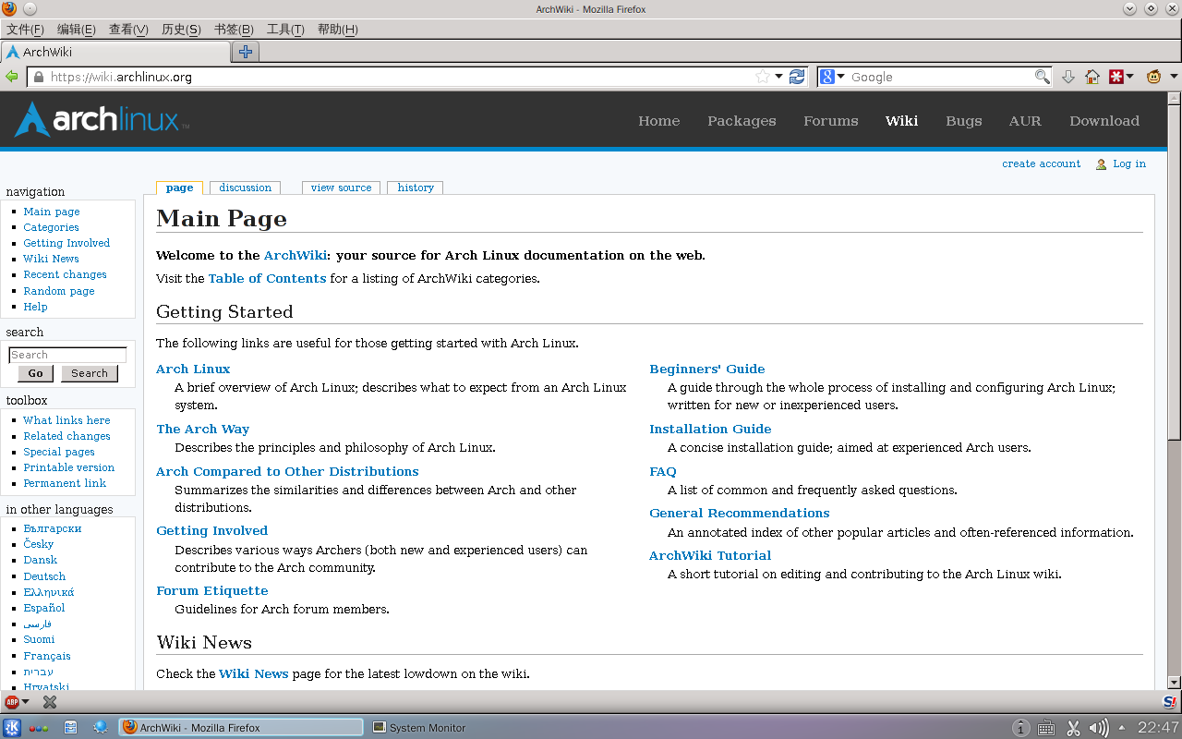The height and width of the screenshot is (739, 1182).
Task: Show hidden system tray icons arrow
Action: 1124,727
